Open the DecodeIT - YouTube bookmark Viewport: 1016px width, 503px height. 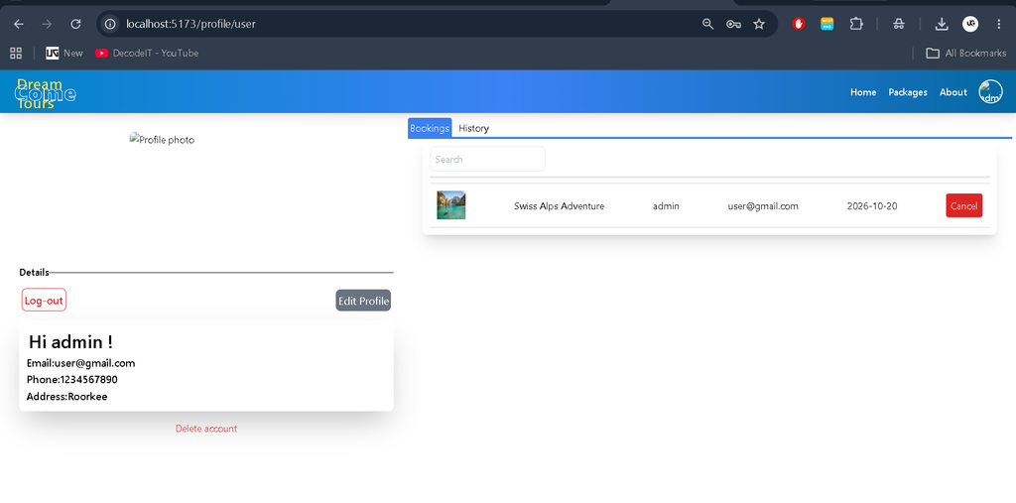point(147,54)
